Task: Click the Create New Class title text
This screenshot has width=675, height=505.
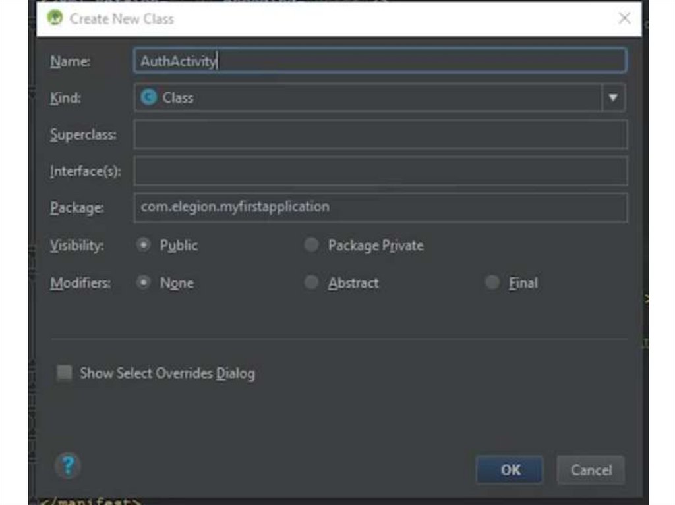Action: point(121,19)
